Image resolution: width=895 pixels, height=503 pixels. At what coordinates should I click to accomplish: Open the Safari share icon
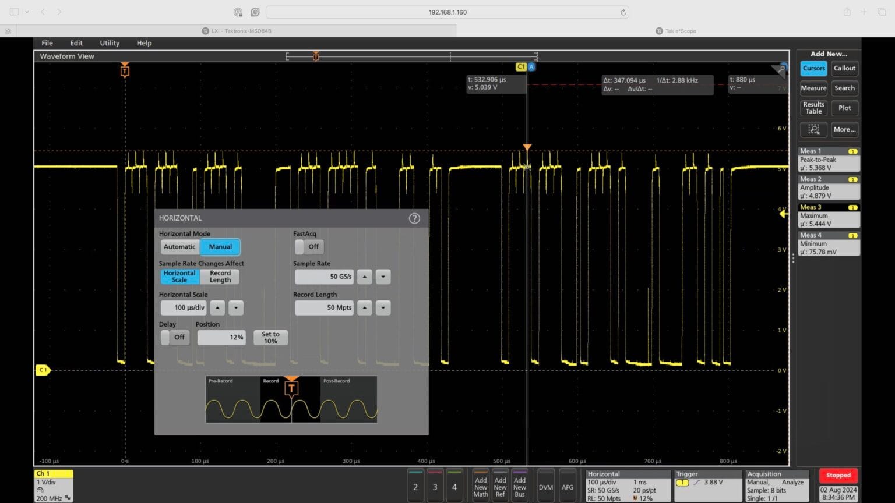click(x=847, y=12)
